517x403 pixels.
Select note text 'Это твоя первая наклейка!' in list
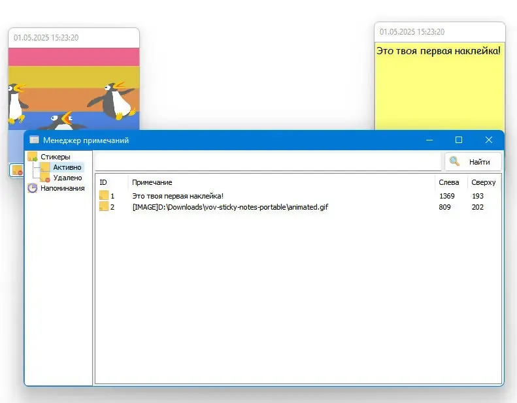click(178, 196)
